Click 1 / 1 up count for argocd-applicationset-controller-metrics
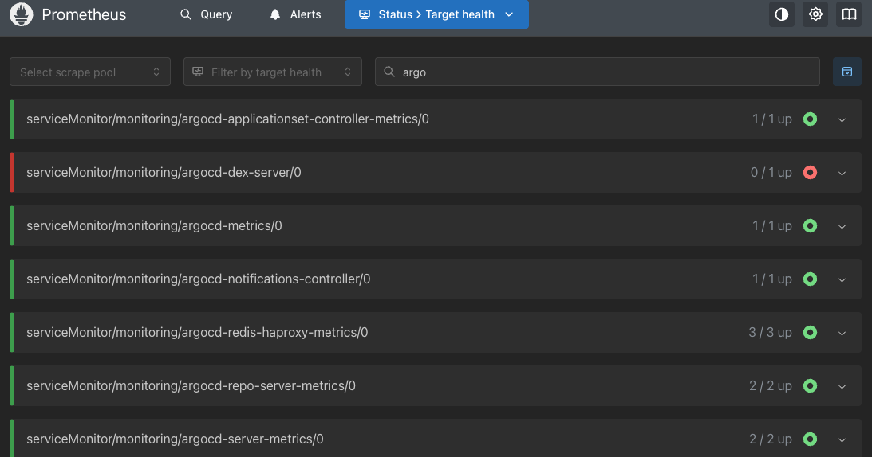The image size is (872, 457). click(x=772, y=119)
